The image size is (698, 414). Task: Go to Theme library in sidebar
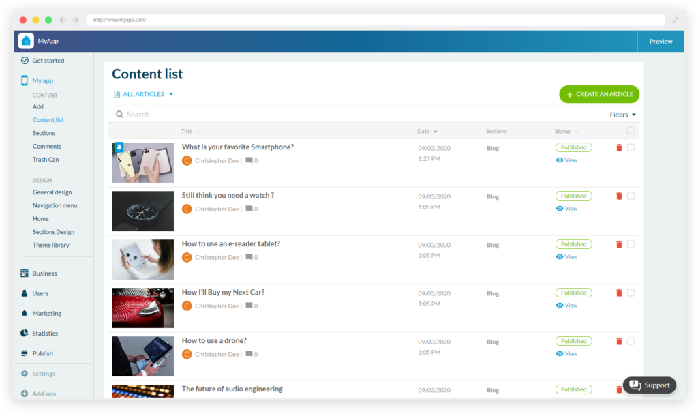(51, 245)
